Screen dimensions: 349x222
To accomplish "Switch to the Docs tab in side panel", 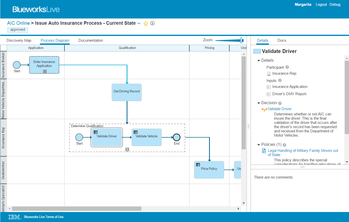I will pyautogui.click(x=282, y=40).
